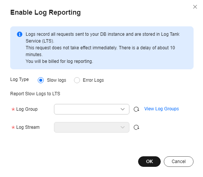Click the blue info icon in banner

click(20, 34)
